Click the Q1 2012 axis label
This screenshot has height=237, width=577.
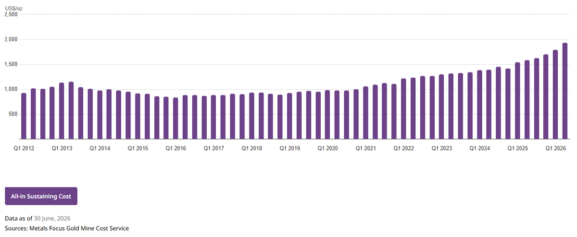pyautogui.click(x=24, y=149)
